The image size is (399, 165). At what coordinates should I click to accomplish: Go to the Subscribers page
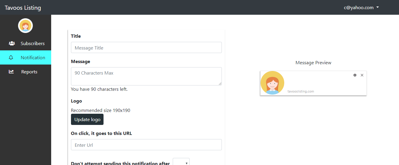pos(33,43)
